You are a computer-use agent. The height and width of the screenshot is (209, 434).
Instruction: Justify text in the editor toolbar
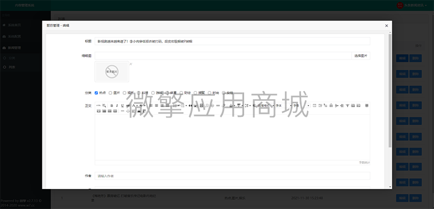coord(167,106)
